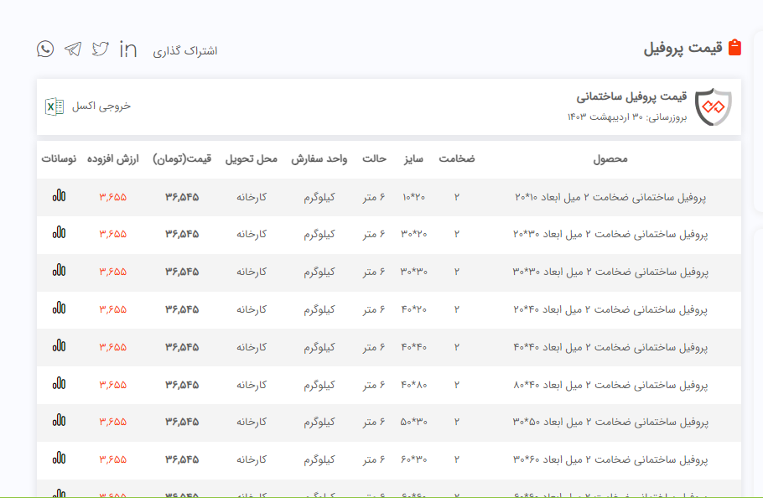
Task: Share page via Twitter icon
Action: pos(101,49)
